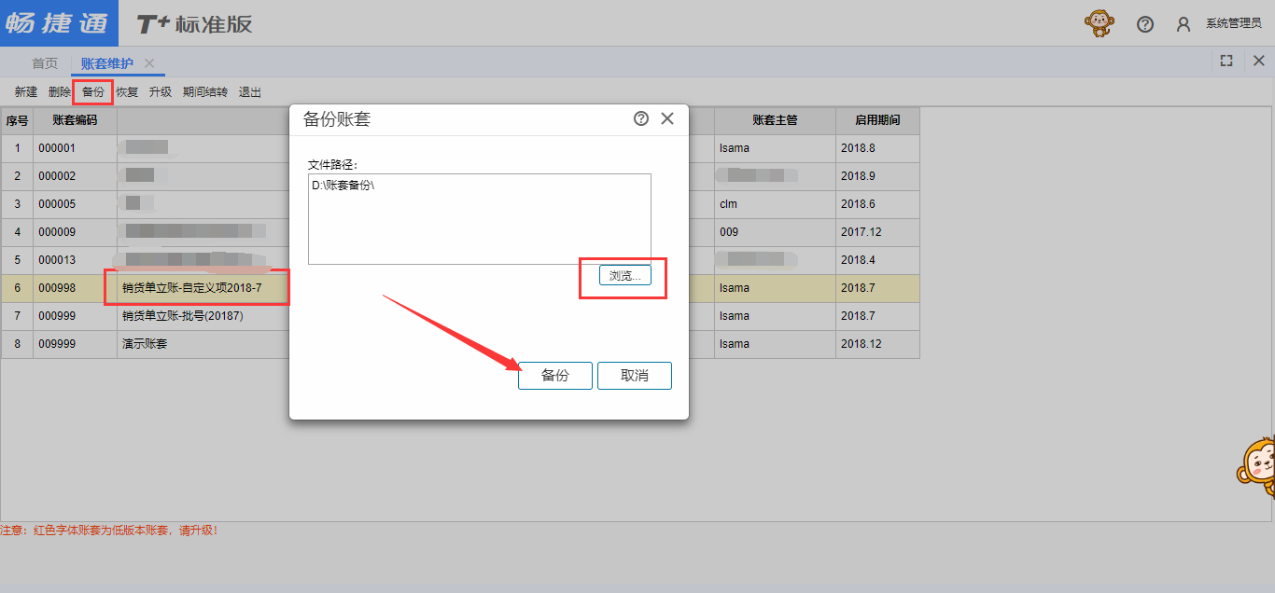Choose 恢复 from the toolbar

click(x=127, y=92)
